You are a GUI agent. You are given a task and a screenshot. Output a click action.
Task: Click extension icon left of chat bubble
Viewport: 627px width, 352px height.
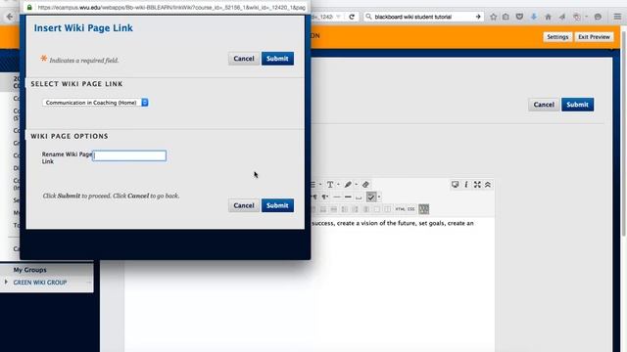tap(577, 17)
